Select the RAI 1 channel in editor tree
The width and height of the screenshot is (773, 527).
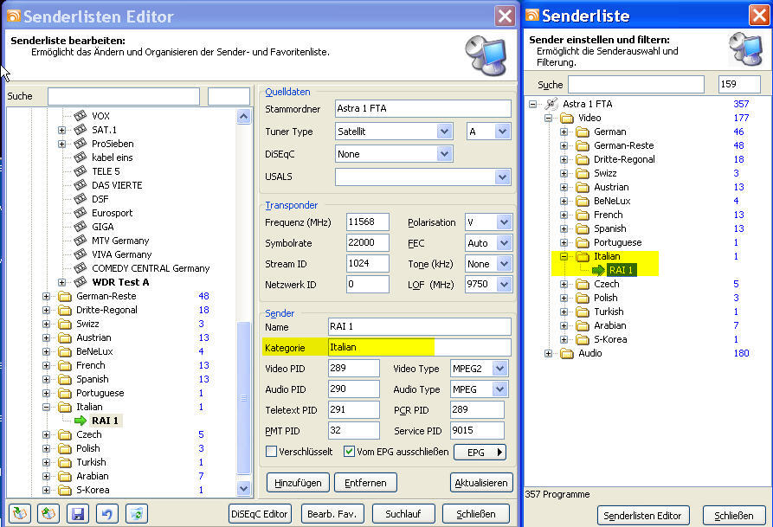point(106,421)
